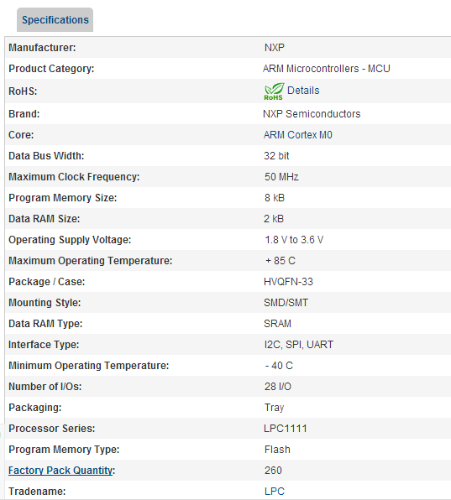Select the 28 I/O value

coord(278,387)
